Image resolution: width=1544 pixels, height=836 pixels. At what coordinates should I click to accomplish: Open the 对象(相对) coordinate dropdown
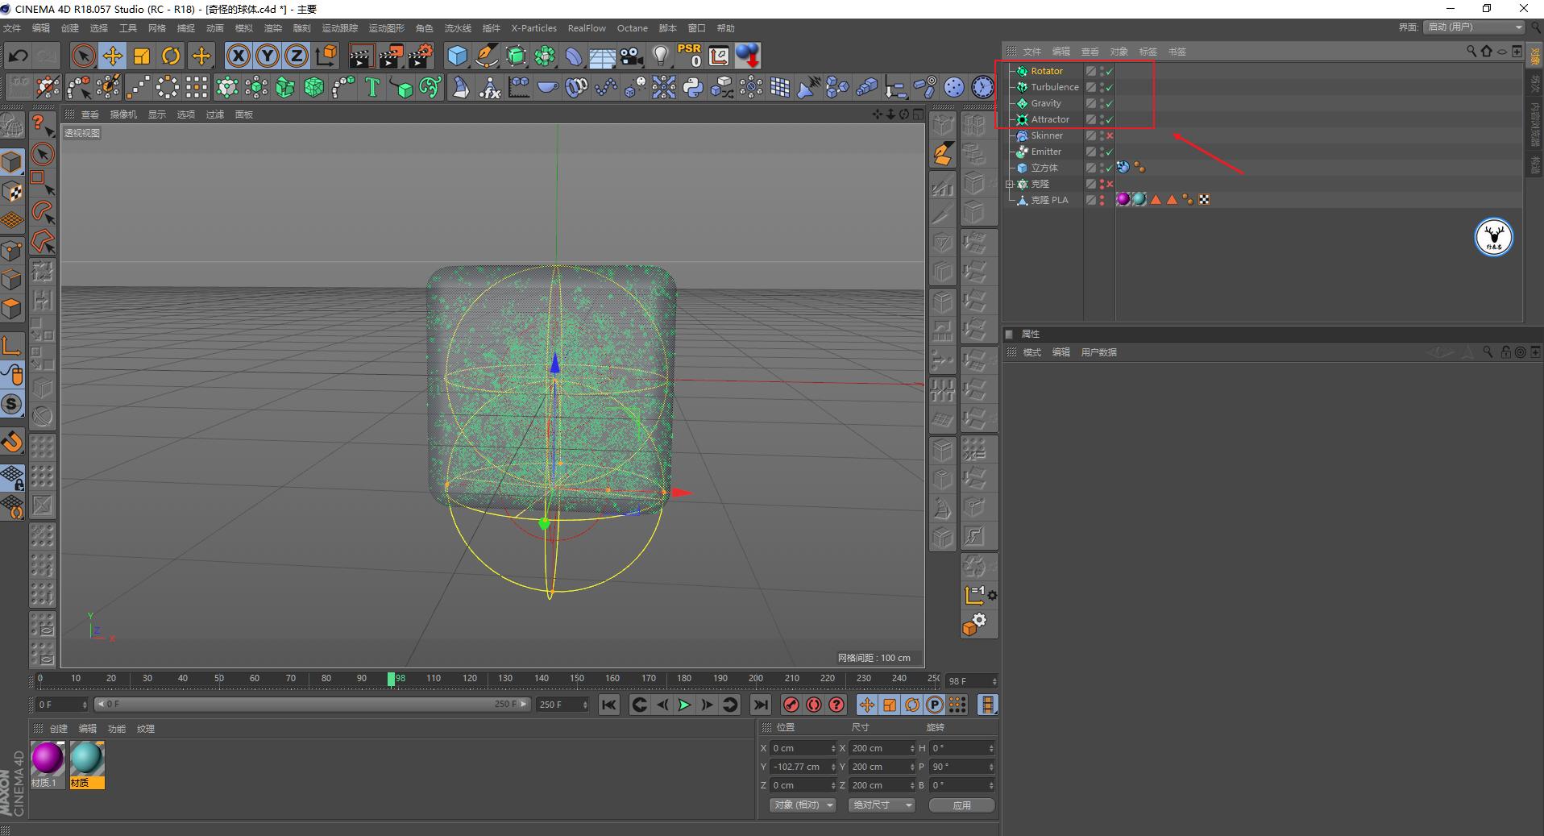point(803,805)
